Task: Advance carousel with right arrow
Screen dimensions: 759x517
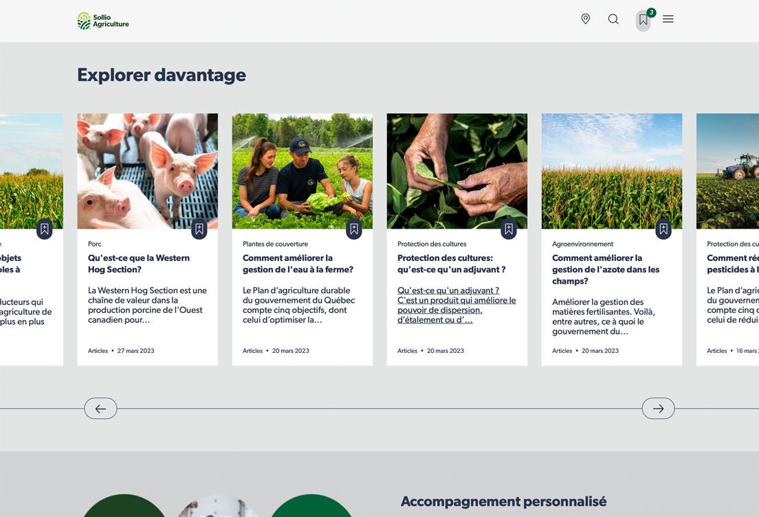Action: (x=658, y=409)
